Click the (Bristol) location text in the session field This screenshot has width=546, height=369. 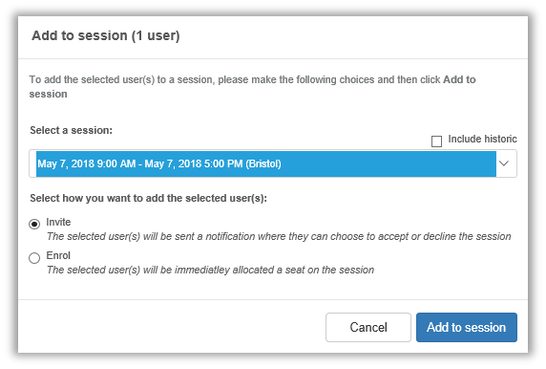[x=263, y=163]
